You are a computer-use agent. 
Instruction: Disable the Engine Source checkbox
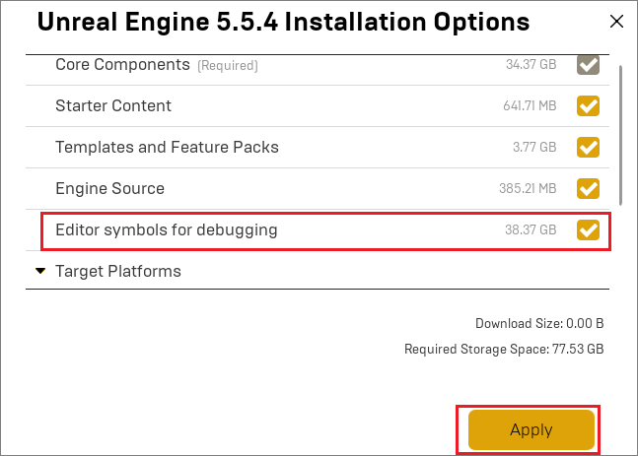click(588, 188)
